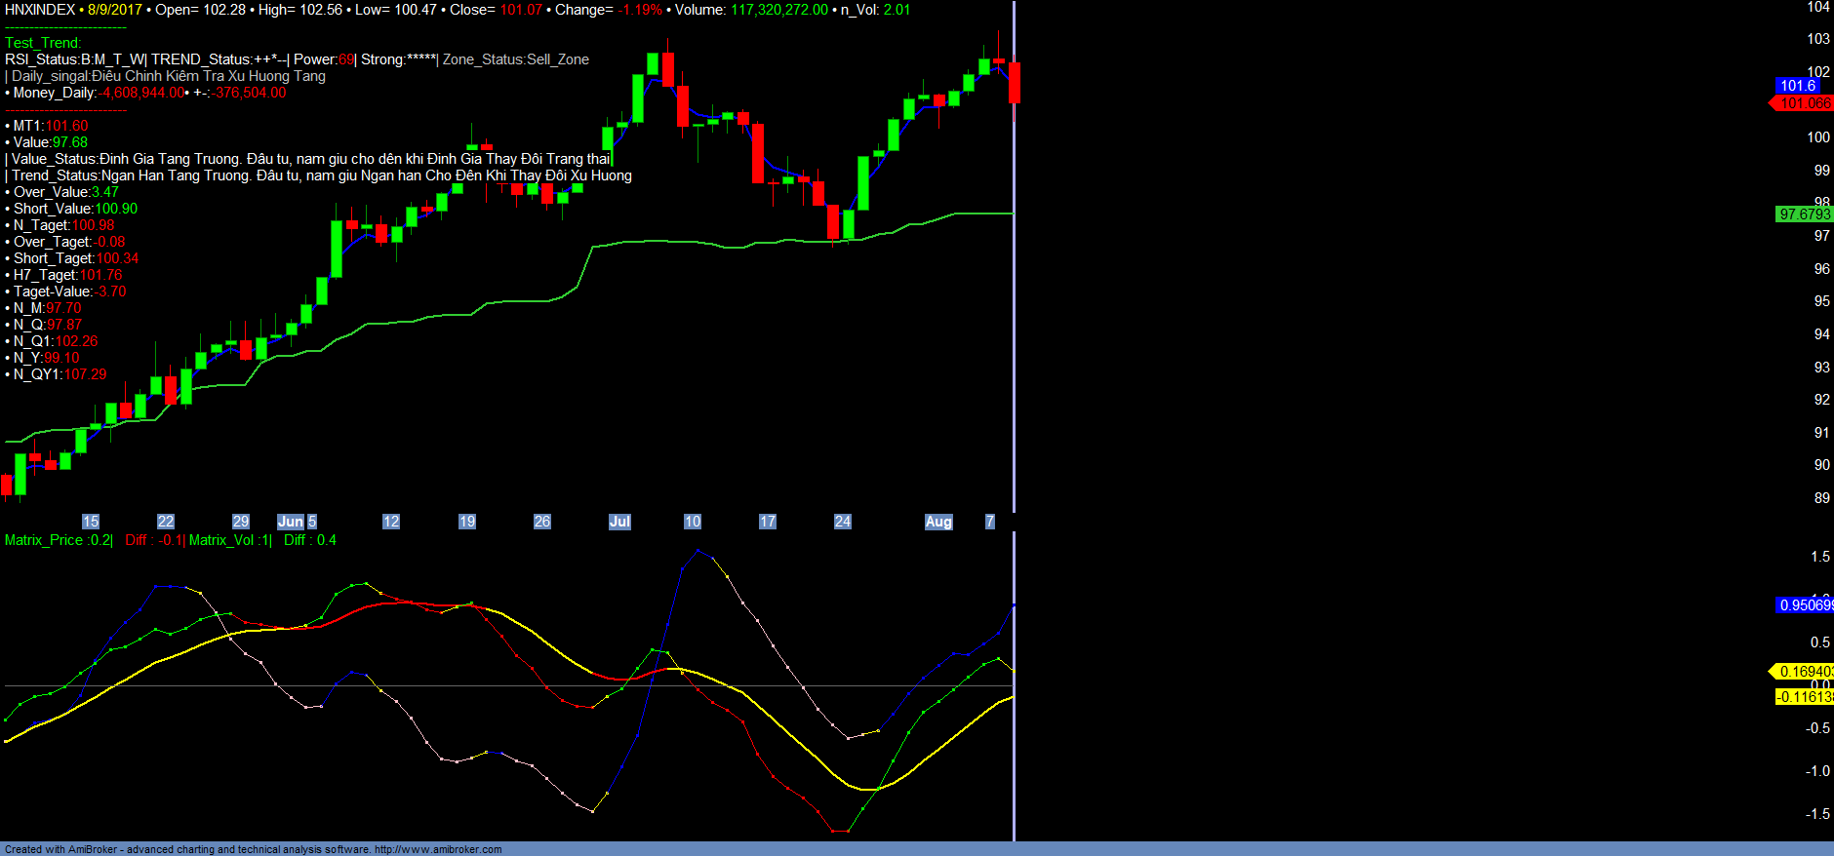Viewport: 1834px width, 856px height.
Task: Select date marker 10 on time axis
Action: pyautogui.click(x=693, y=522)
